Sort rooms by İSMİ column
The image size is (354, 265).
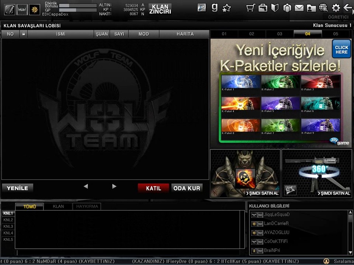pyautogui.click(x=61, y=34)
